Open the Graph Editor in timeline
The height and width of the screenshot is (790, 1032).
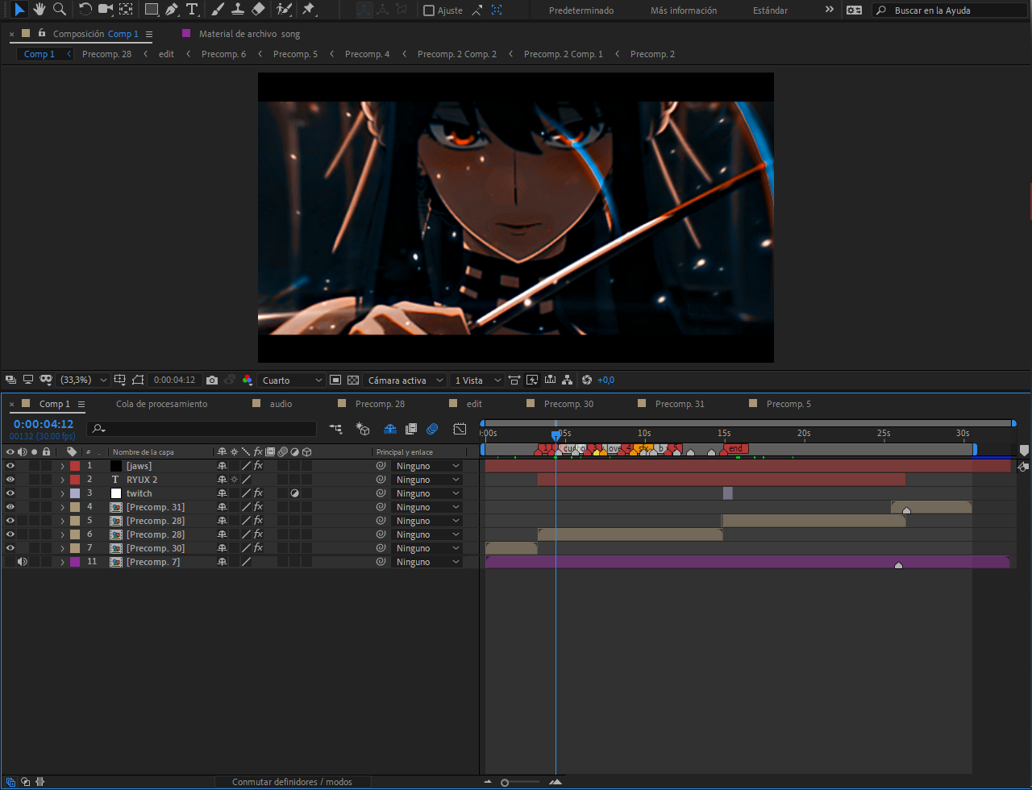coord(460,429)
